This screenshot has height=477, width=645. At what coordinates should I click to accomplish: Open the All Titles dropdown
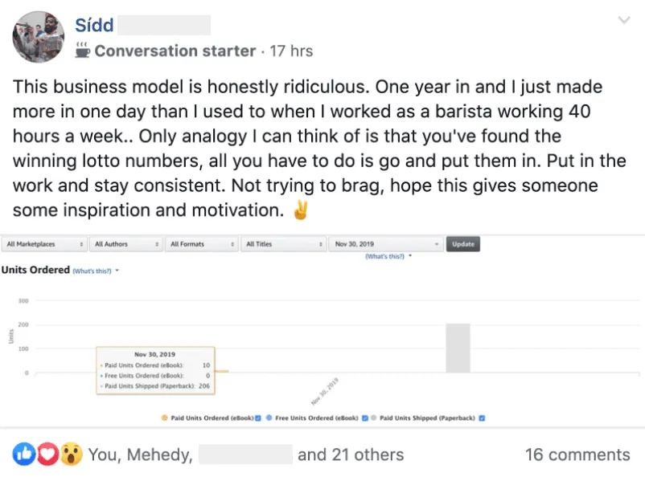284,244
